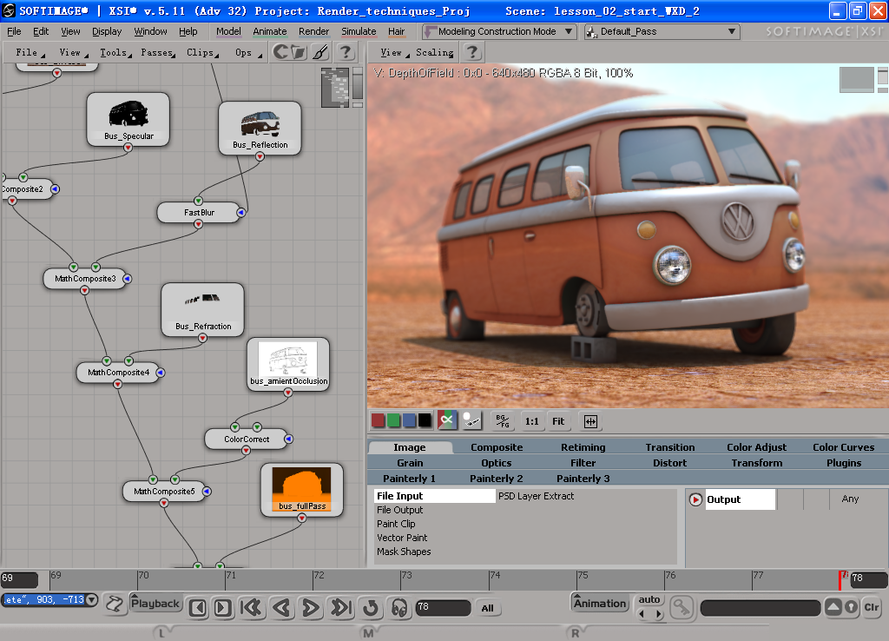This screenshot has height=641, width=889.
Task: Jump to the last frame
Action: point(341,608)
